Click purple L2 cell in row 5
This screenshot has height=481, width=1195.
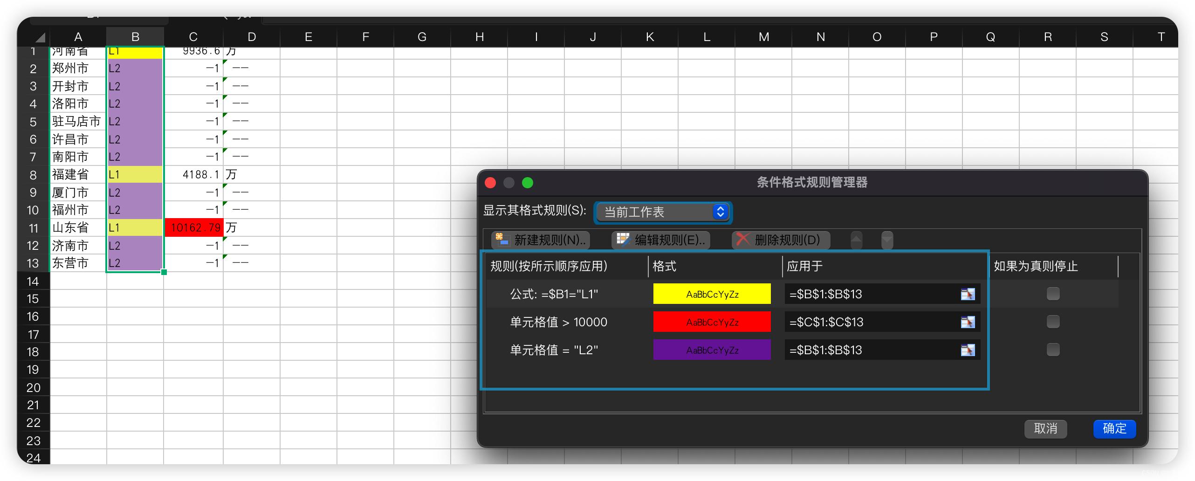[135, 122]
